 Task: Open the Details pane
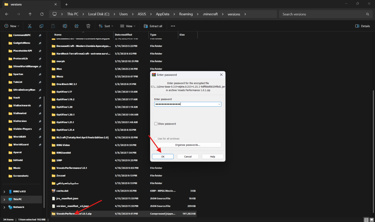click(x=363, y=26)
